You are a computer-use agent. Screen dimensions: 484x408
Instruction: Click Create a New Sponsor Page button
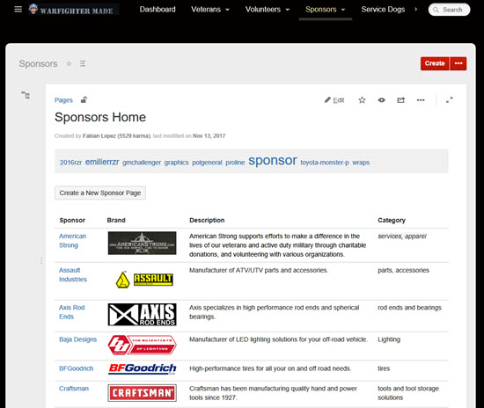point(100,193)
